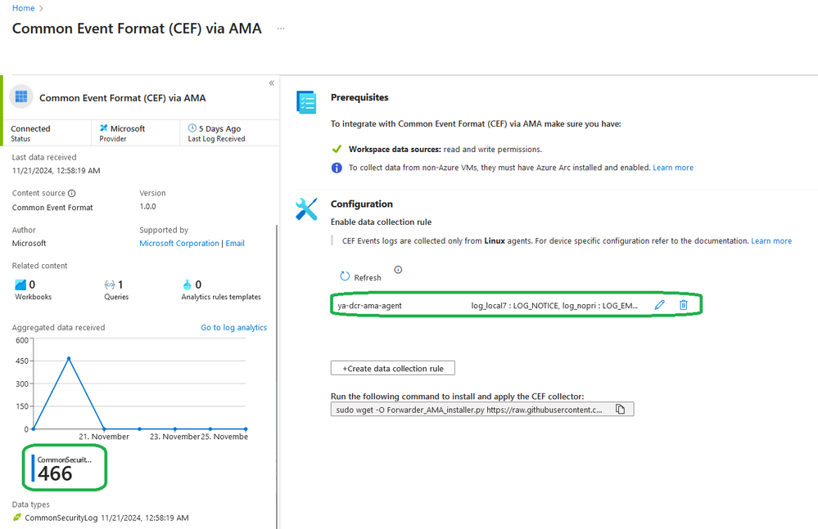Screen dimensions: 818x529
Task: Click the Last data received timestamp
Action: (x=56, y=171)
